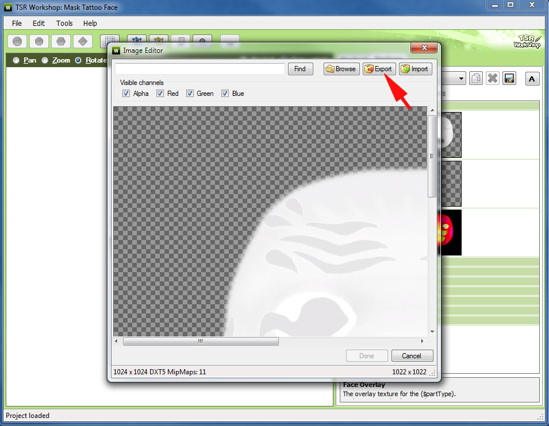Image resolution: width=549 pixels, height=426 pixels.
Task: Select the circle shape toolbar button
Action: click(x=17, y=41)
